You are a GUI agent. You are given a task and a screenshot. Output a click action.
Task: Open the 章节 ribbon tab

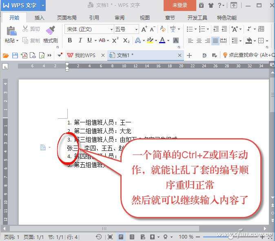170,18
